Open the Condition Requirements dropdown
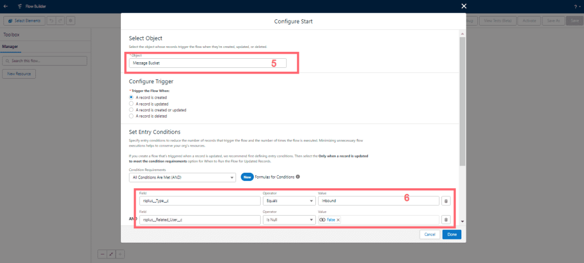This screenshot has height=263, width=584. [x=182, y=177]
